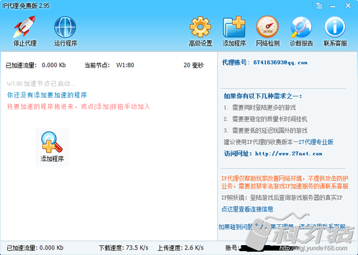Close the IP代理 window
Screen dimensions: 358x255
348,5
